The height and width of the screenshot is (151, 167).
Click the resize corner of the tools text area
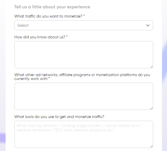[x=151, y=146]
